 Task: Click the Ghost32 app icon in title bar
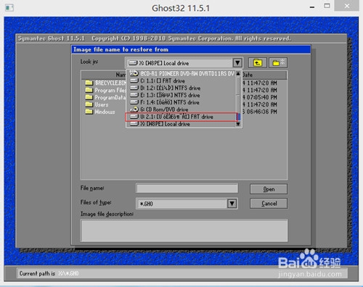pyautogui.click(x=9, y=8)
